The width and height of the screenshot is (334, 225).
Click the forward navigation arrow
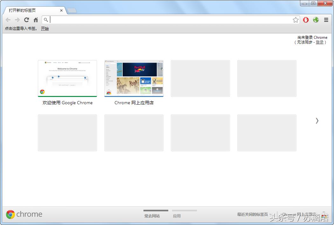(x=17, y=20)
